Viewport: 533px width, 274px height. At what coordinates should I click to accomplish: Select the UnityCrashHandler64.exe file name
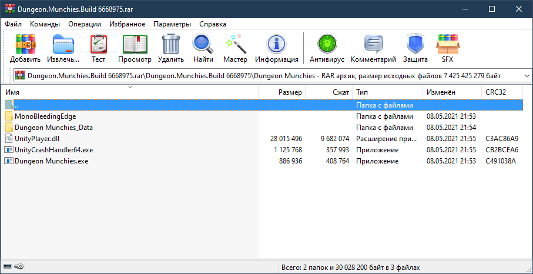click(53, 149)
